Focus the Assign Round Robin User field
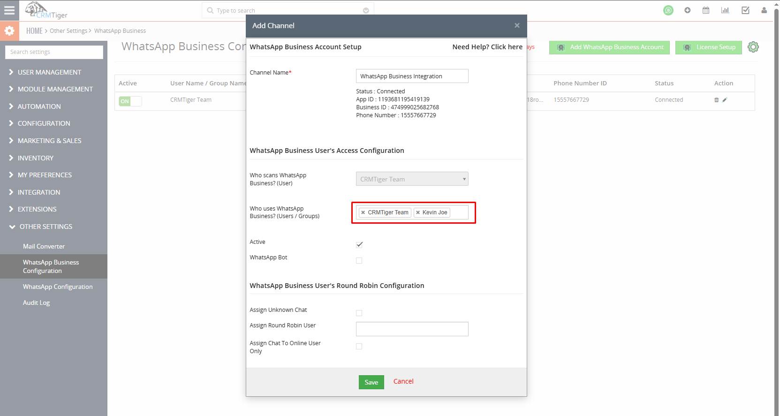The height and width of the screenshot is (416, 780). (x=412, y=329)
